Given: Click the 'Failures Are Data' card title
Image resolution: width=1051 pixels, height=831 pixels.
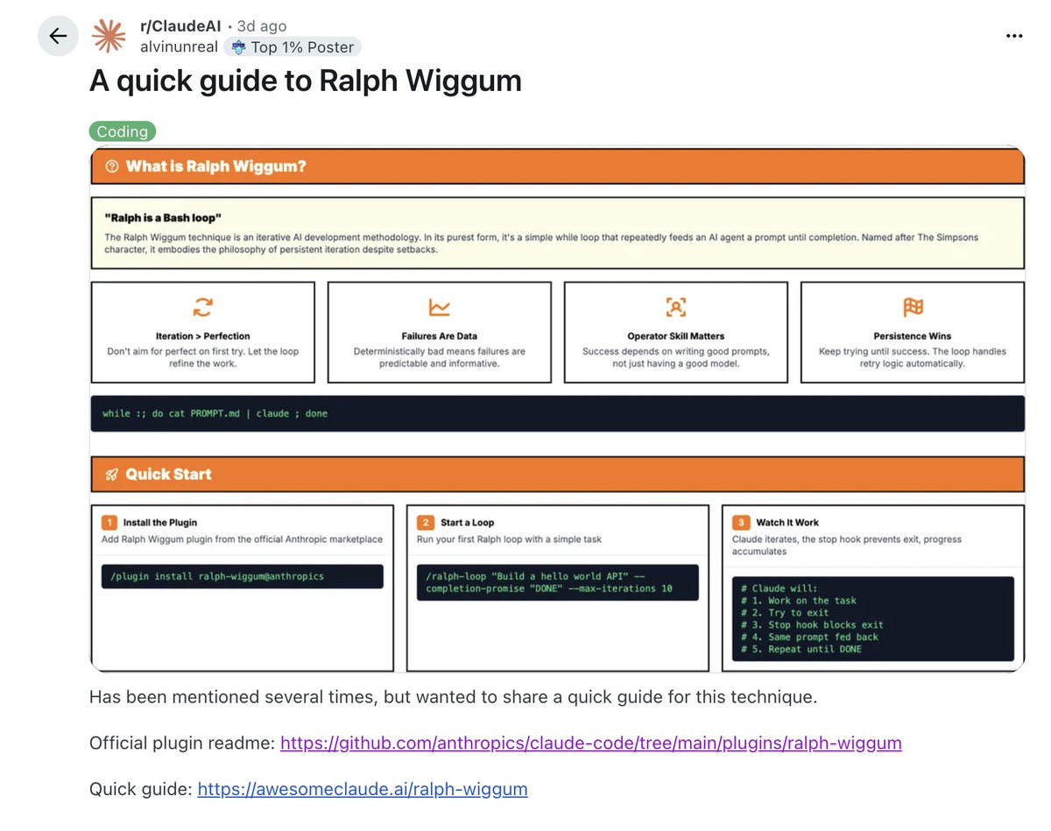Looking at the screenshot, I should 440,336.
